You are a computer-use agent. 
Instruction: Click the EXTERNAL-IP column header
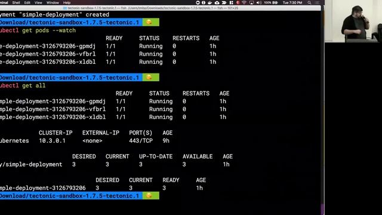pyautogui.click(x=101, y=133)
